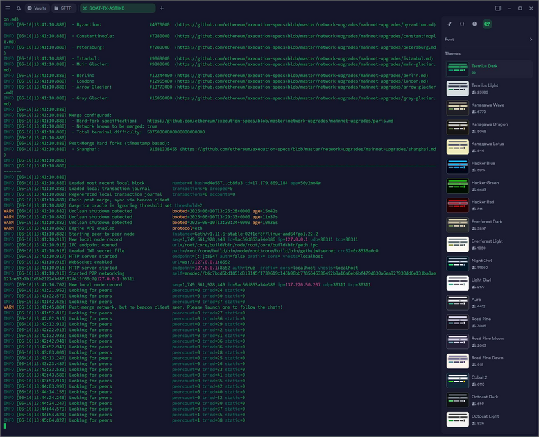Switch to the Hacker Green theme
The height and width of the screenshot is (437, 539).
click(x=488, y=186)
